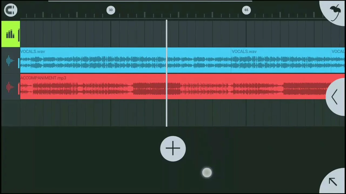Select the second VOCALS.wav clip label
346x194 pixels.
[244, 51]
